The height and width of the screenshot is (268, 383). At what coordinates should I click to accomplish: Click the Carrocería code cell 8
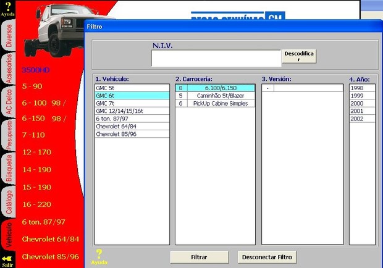click(x=181, y=88)
